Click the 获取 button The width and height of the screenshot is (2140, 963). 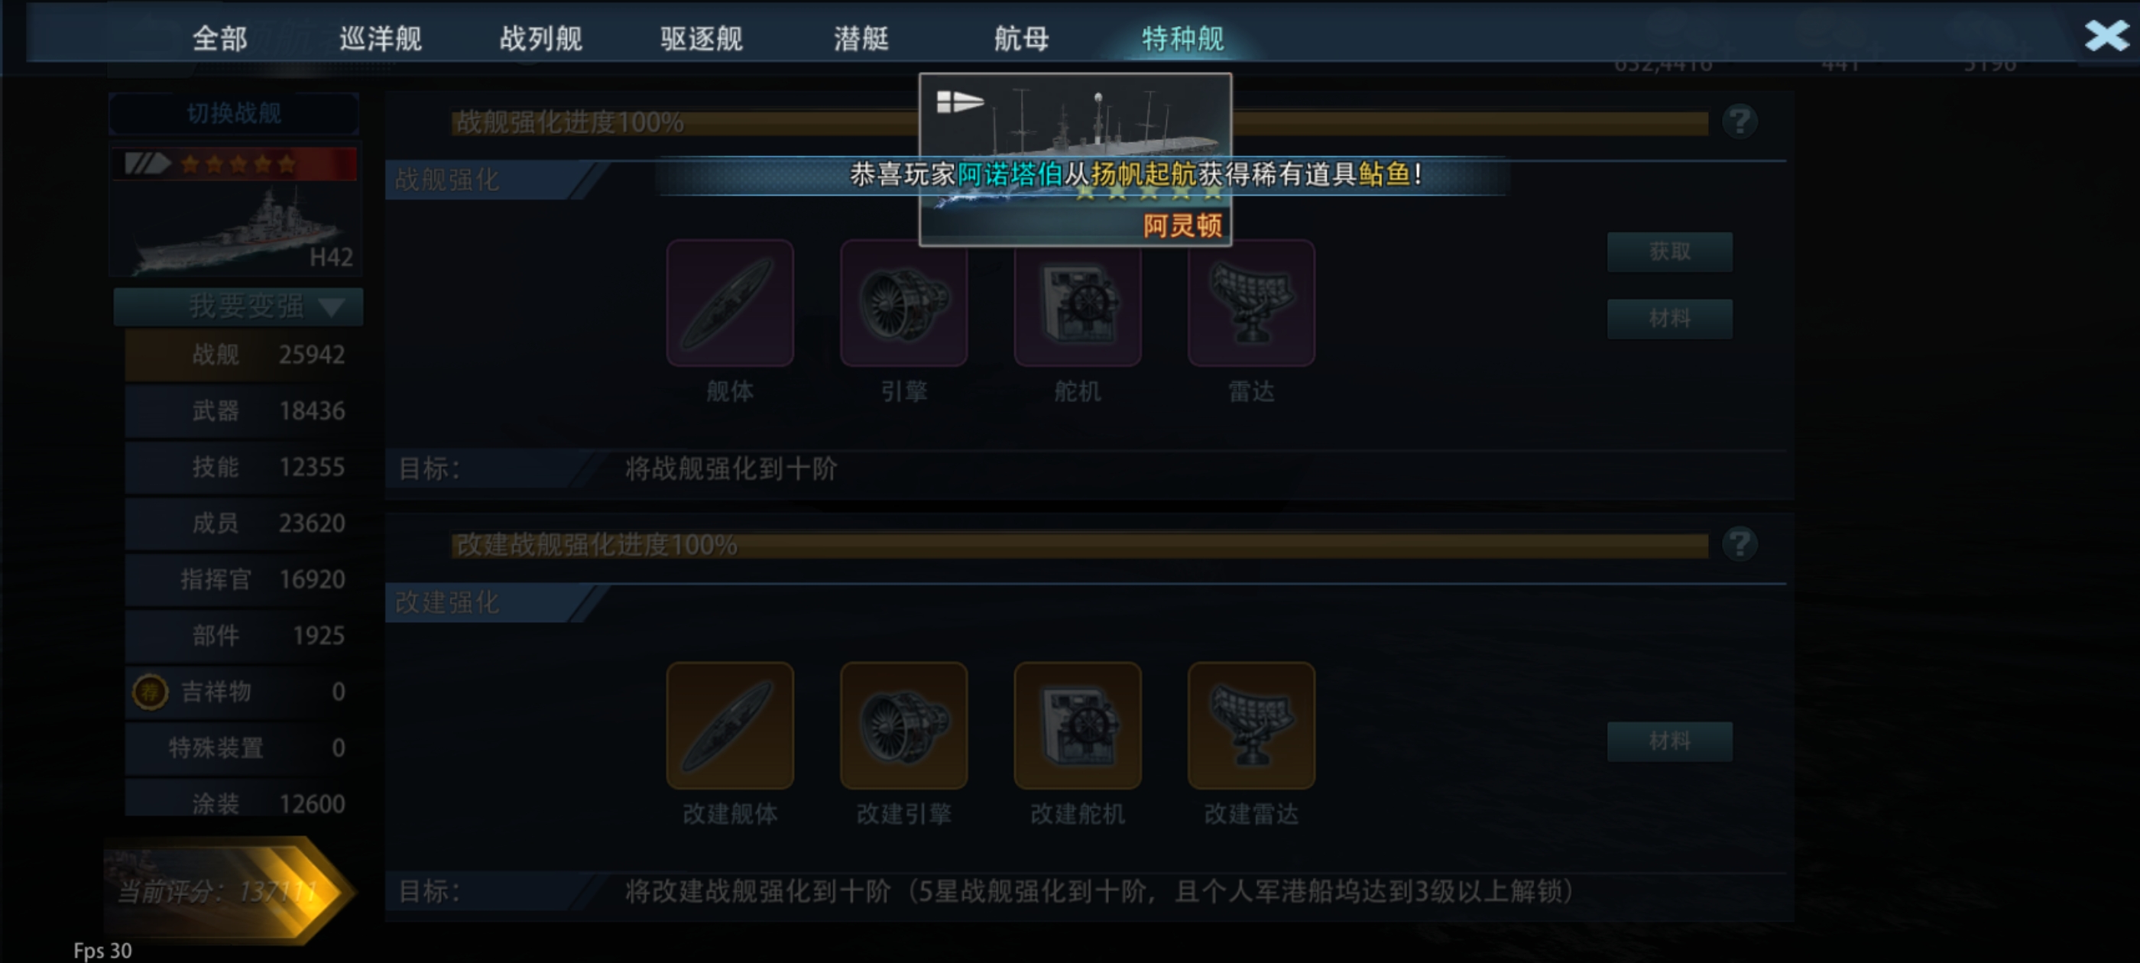pyautogui.click(x=1669, y=251)
